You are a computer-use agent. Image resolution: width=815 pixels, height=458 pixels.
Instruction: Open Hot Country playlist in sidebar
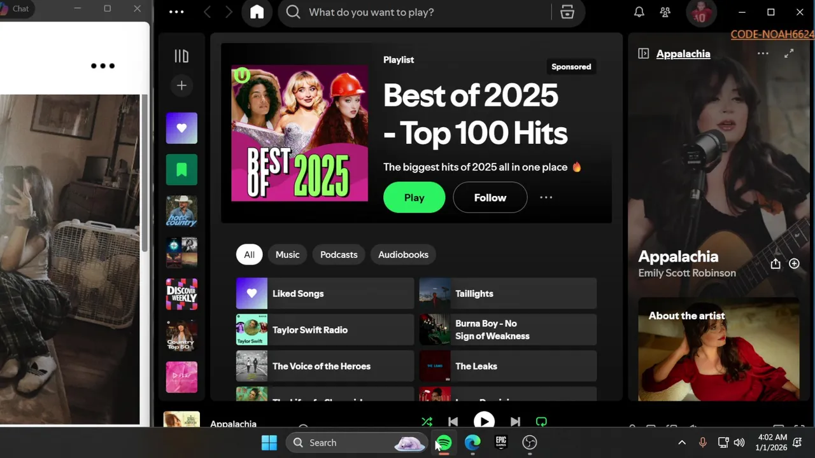[x=181, y=211]
